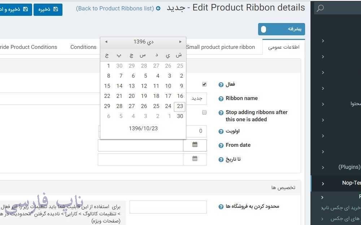Open the Small product picture ribbon tab
The image size is (361, 225).
221,47
